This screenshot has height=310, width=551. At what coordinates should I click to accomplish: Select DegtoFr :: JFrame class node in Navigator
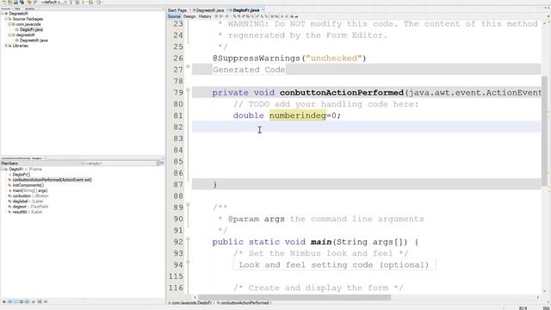(25, 169)
